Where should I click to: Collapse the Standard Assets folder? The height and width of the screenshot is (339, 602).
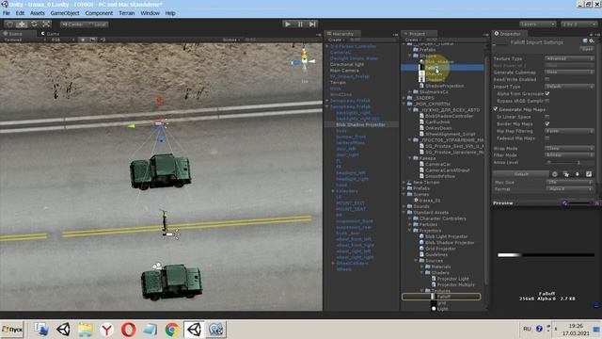[x=404, y=212]
